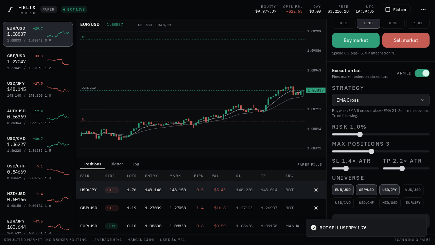Image resolution: width=435 pixels, height=245 pixels.
Task: Select the USD/JPY row in the watchlist
Action: coord(38,89)
